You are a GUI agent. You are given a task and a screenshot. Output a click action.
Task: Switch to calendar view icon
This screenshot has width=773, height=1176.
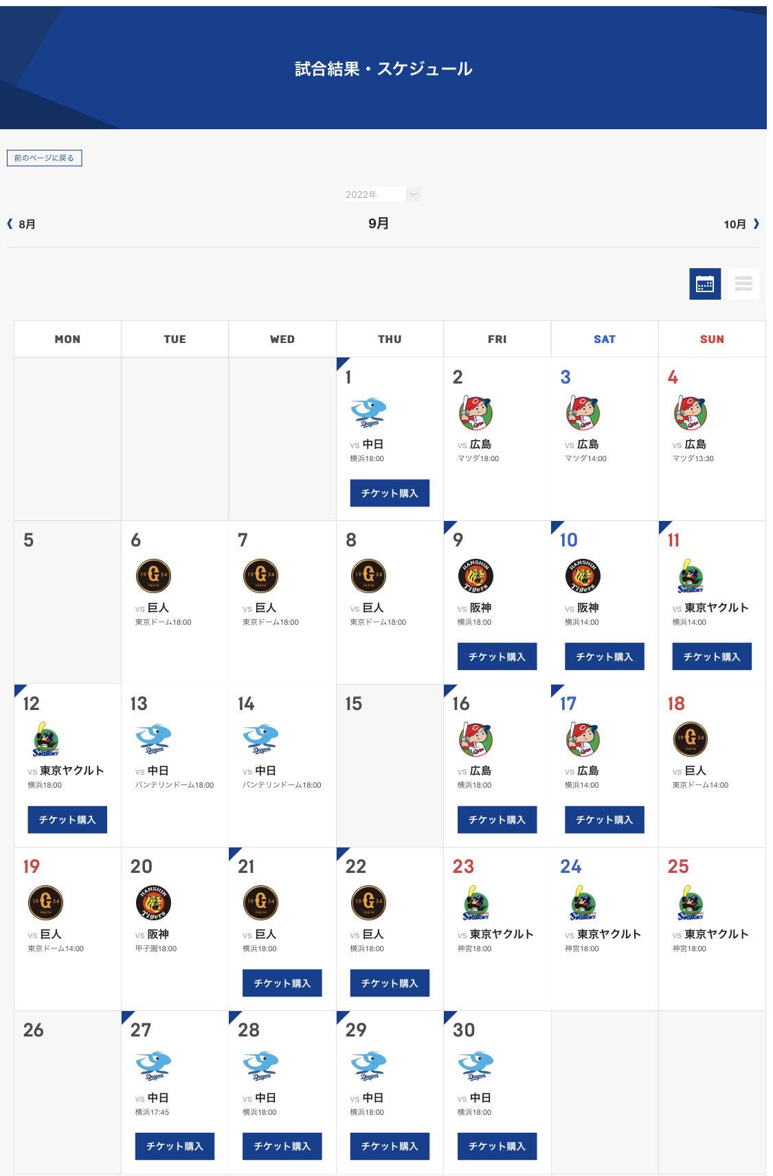click(x=704, y=284)
